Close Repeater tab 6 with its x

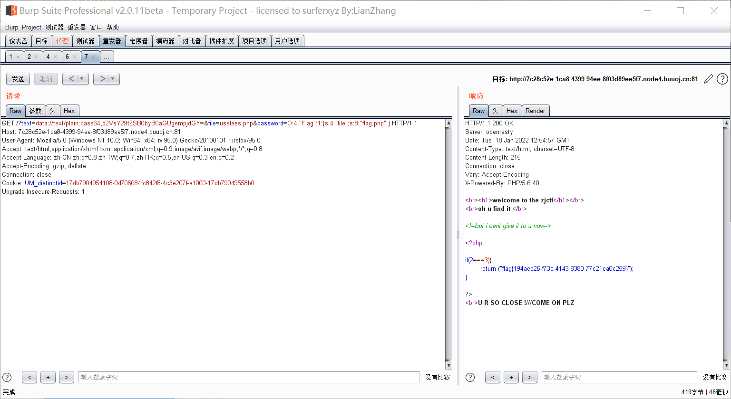click(74, 57)
